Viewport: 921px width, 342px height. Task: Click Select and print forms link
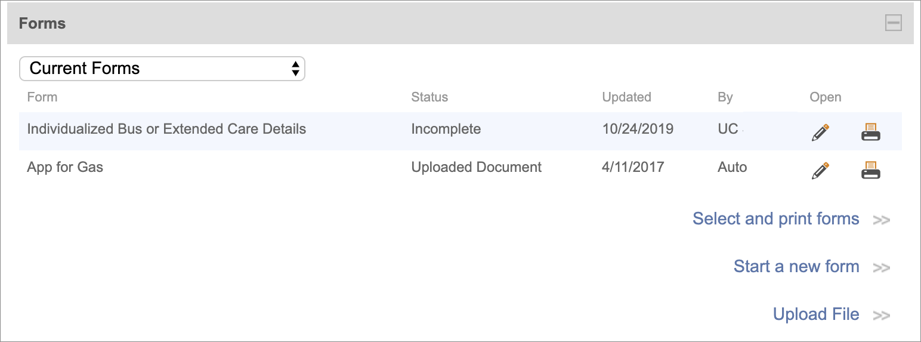775,219
